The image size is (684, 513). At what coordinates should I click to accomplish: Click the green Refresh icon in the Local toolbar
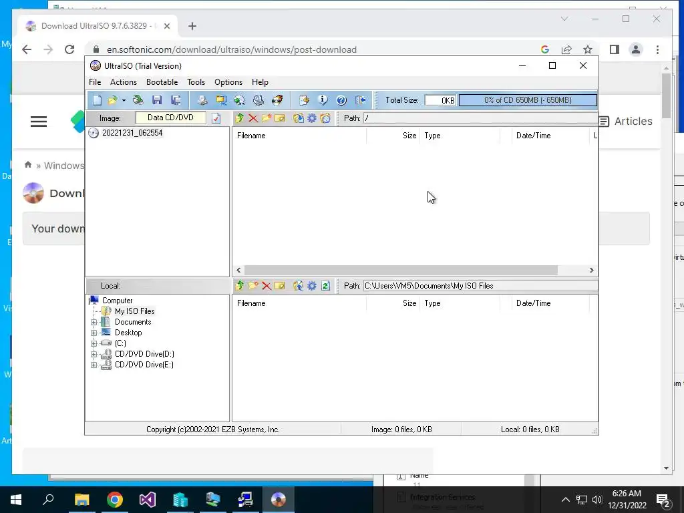pos(325,286)
